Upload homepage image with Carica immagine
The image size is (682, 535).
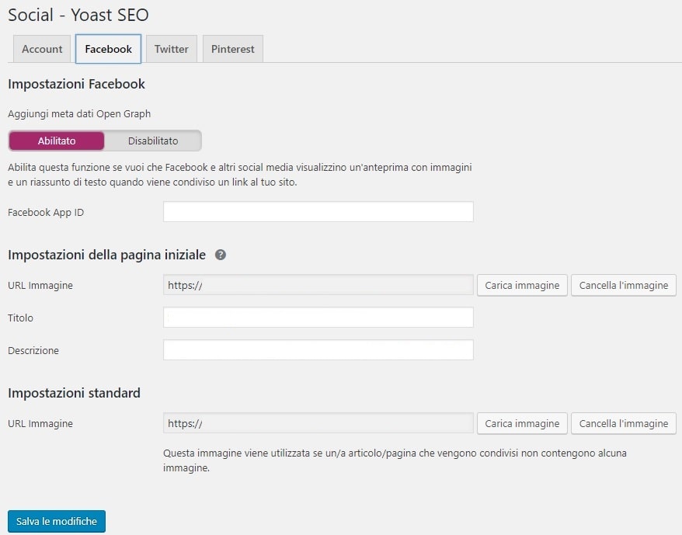(522, 285)
